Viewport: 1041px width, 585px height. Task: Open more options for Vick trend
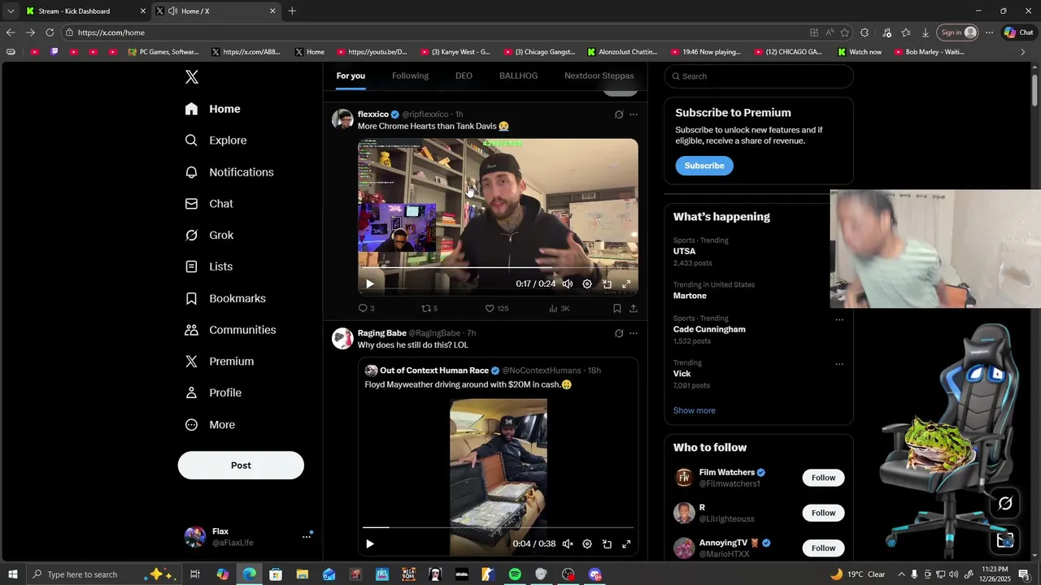point(839,364)
